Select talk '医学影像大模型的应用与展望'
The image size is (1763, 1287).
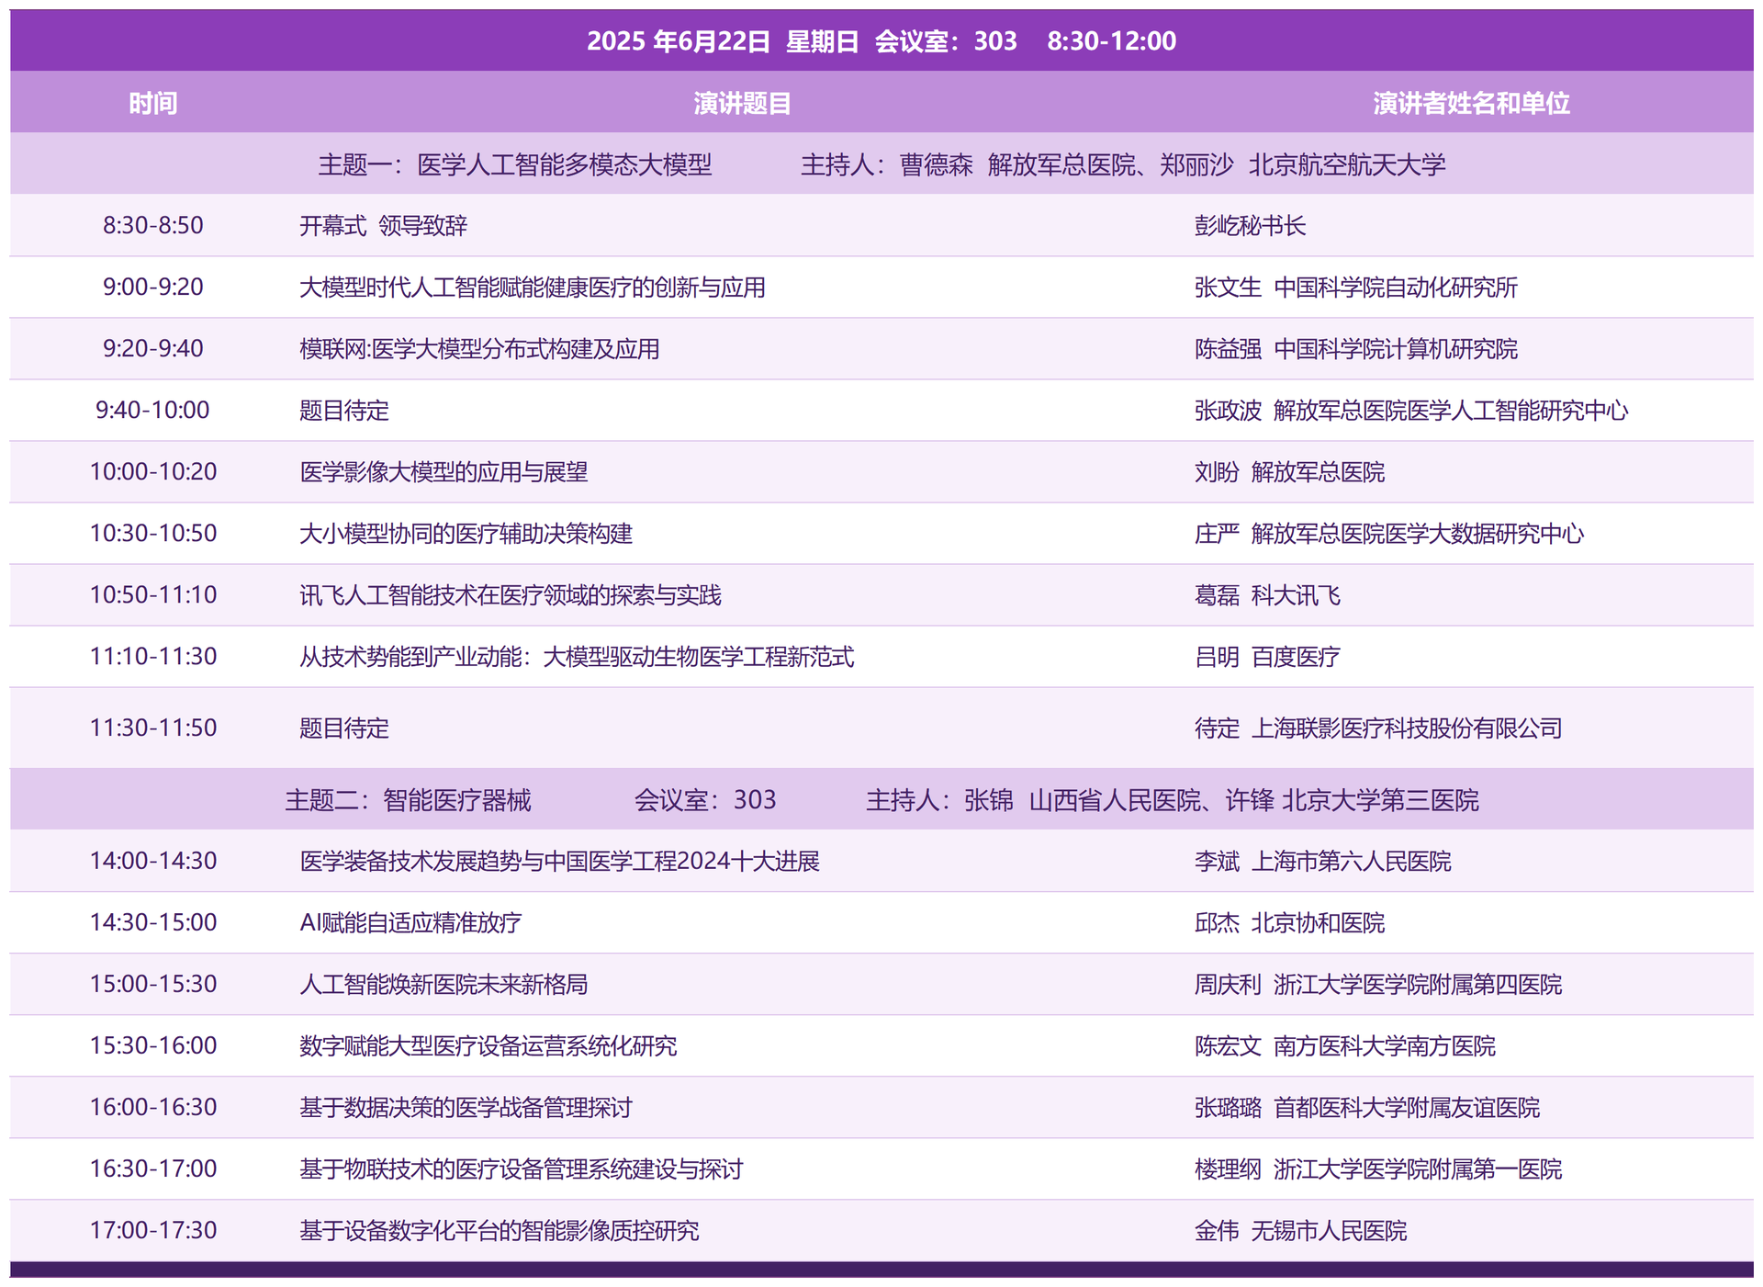tap(444, 472)
